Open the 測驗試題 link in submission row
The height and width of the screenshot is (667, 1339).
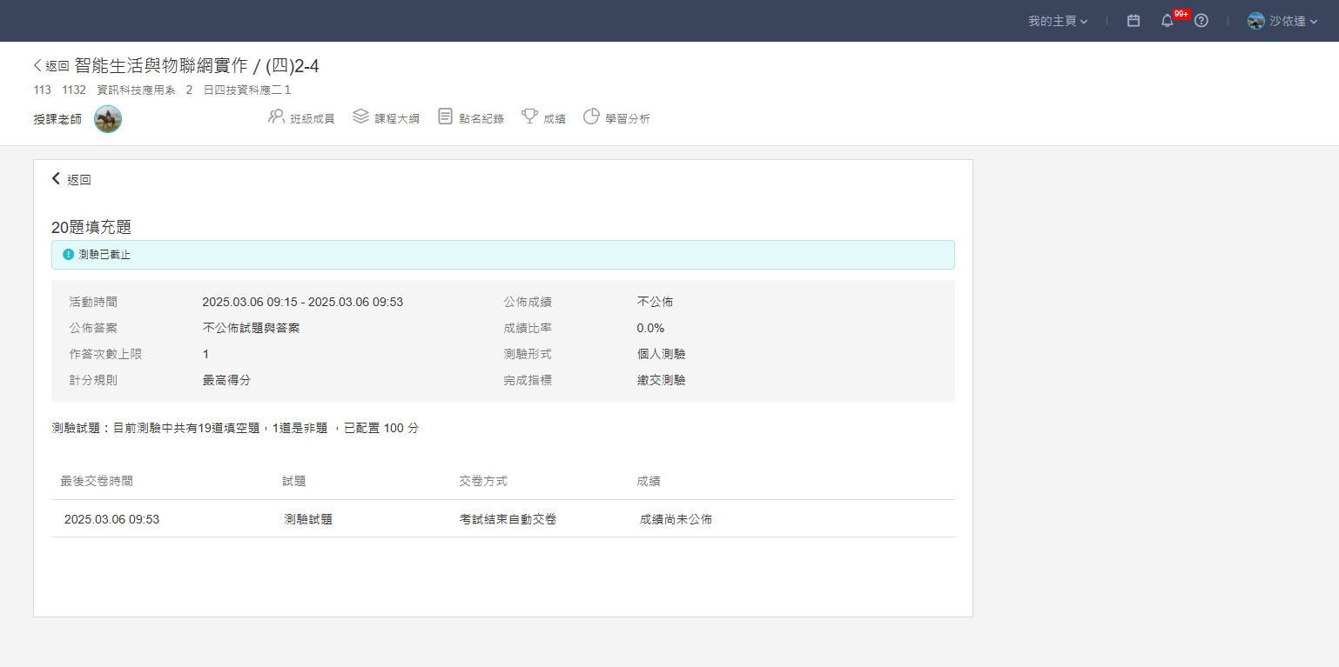308,519
